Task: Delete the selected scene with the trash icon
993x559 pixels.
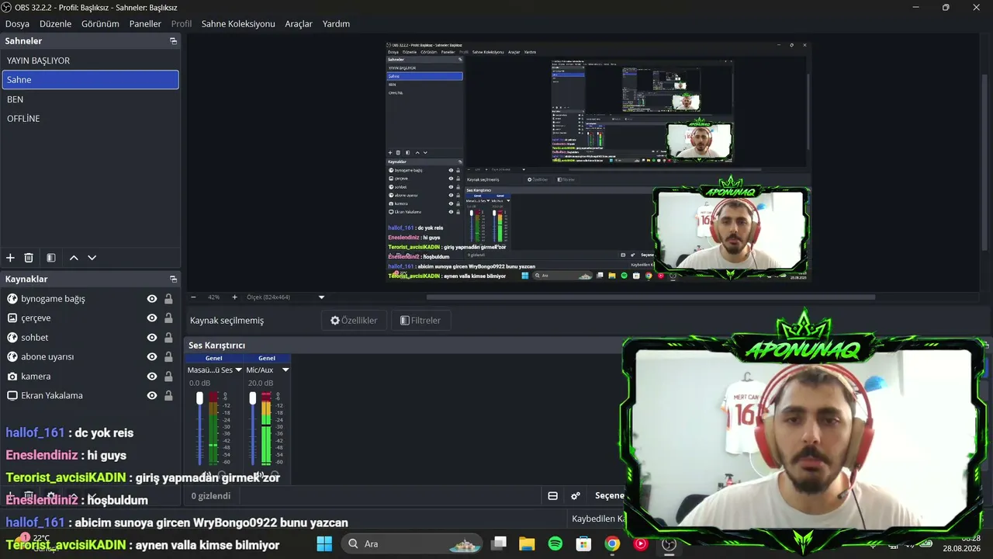Action: (29, 258)
